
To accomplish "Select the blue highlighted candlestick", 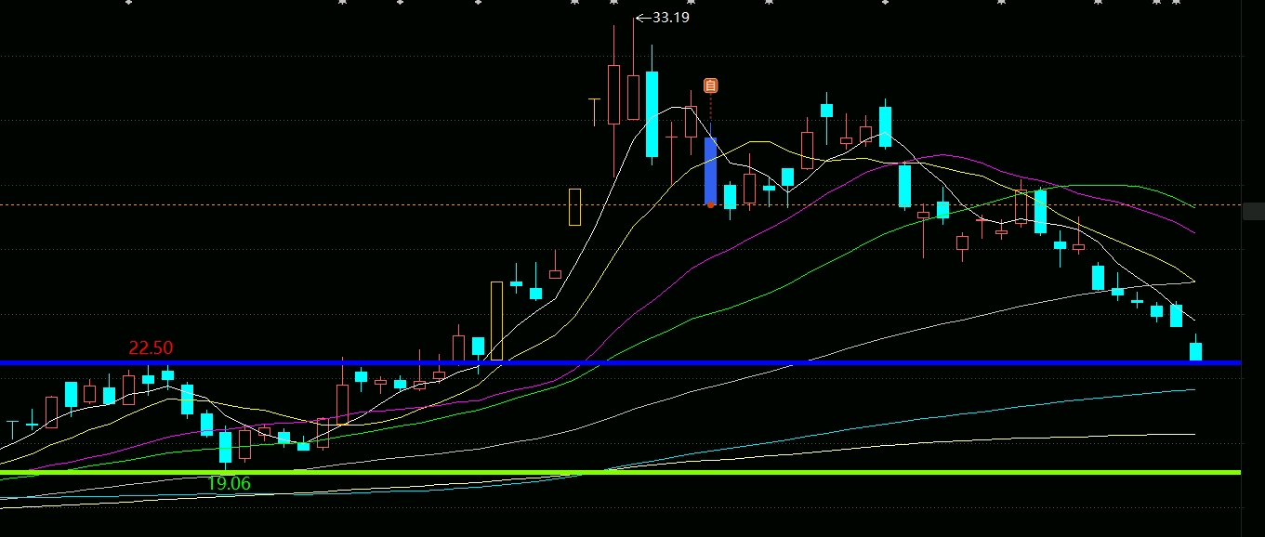I will [x=711, y=171].
